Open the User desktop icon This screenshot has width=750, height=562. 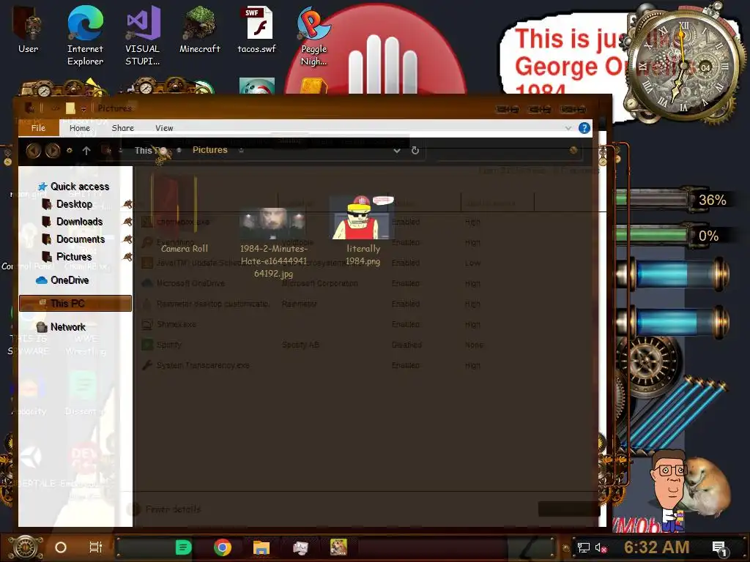pyautogui.click(x=29, y=29)
